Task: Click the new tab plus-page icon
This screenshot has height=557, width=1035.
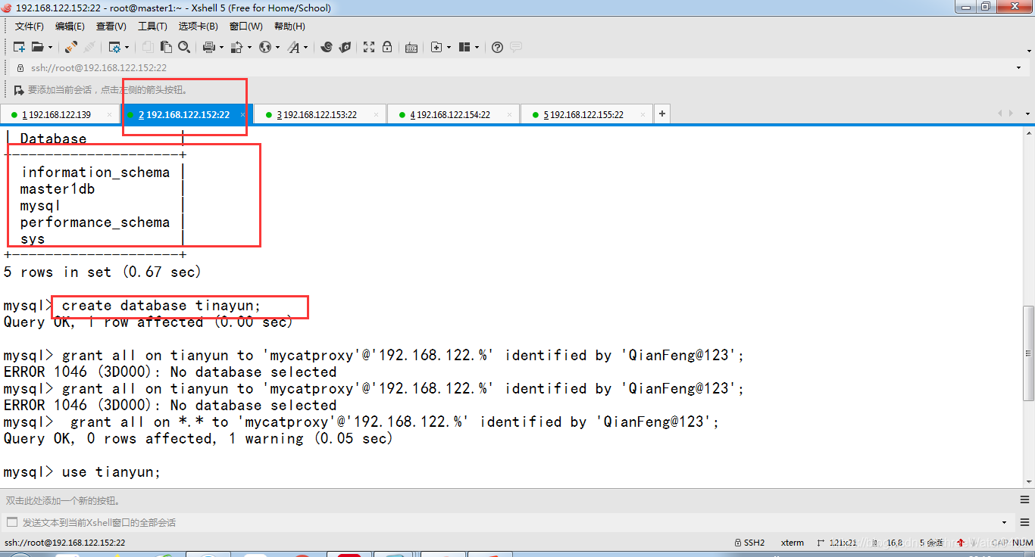Action: point(436,47)
